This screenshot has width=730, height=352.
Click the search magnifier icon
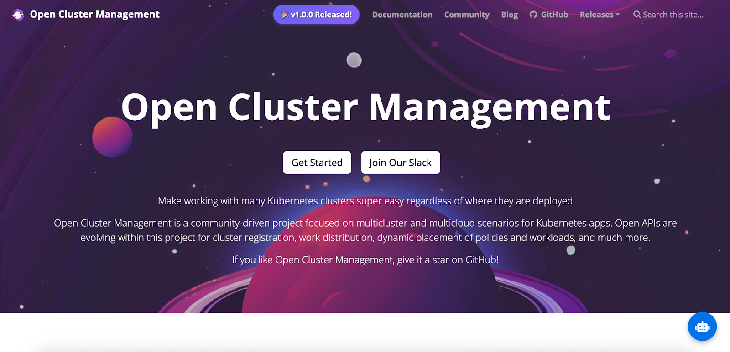click(637, 15)
